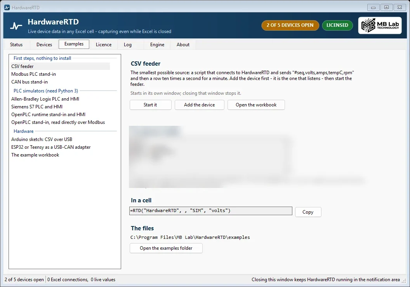Switch to the Engine tab
The height and width of the screenshot is (287, 410).
pos(157,45)
